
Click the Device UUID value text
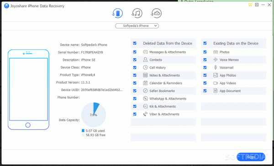pos(102,90)
